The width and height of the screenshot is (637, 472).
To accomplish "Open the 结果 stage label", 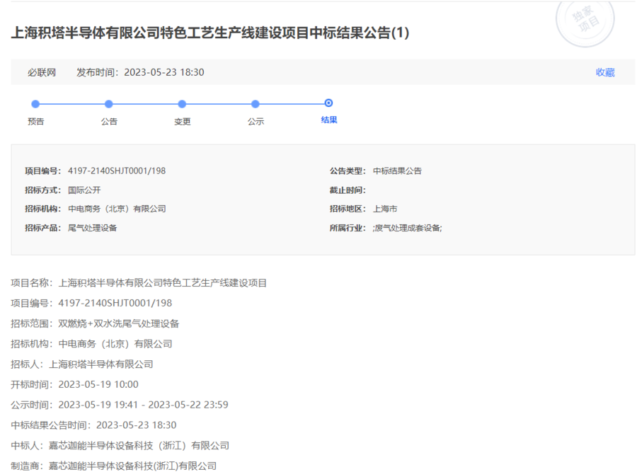I will pyautogui.click(x=329, y=120).
